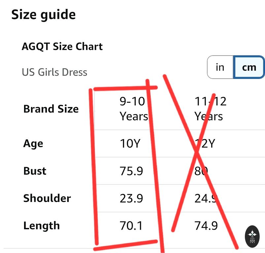Click the Bust row label
The image size is (265, 253).
click(35, 171)
